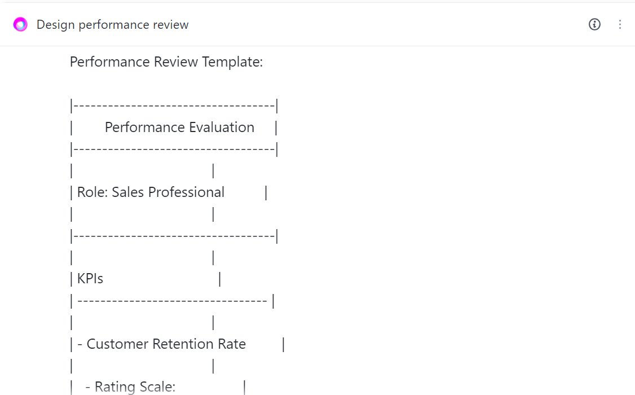Click the 'Design performance review' title
635x395 pixels.
click(112, 25)
